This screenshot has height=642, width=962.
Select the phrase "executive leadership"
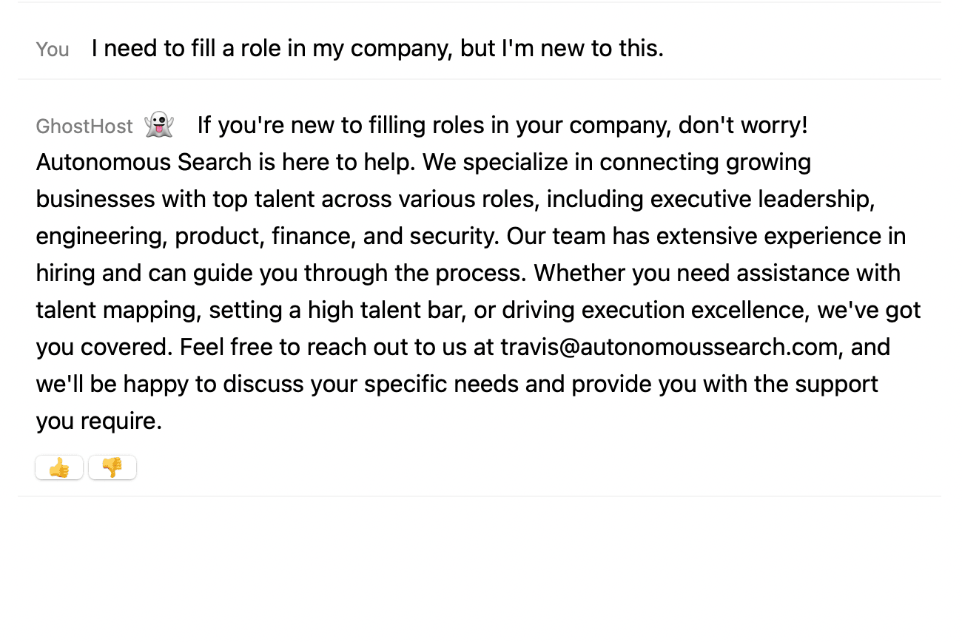tap(762, 199)
